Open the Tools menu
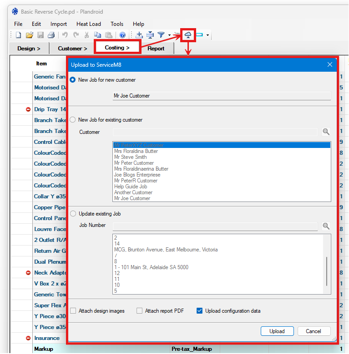Viewport: 349px width, 354px height. point(117,24)
